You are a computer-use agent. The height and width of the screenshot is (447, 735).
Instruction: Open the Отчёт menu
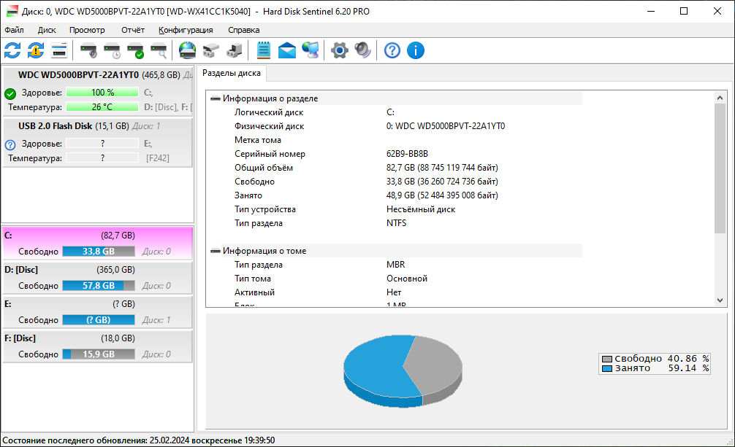pos(133,30)
